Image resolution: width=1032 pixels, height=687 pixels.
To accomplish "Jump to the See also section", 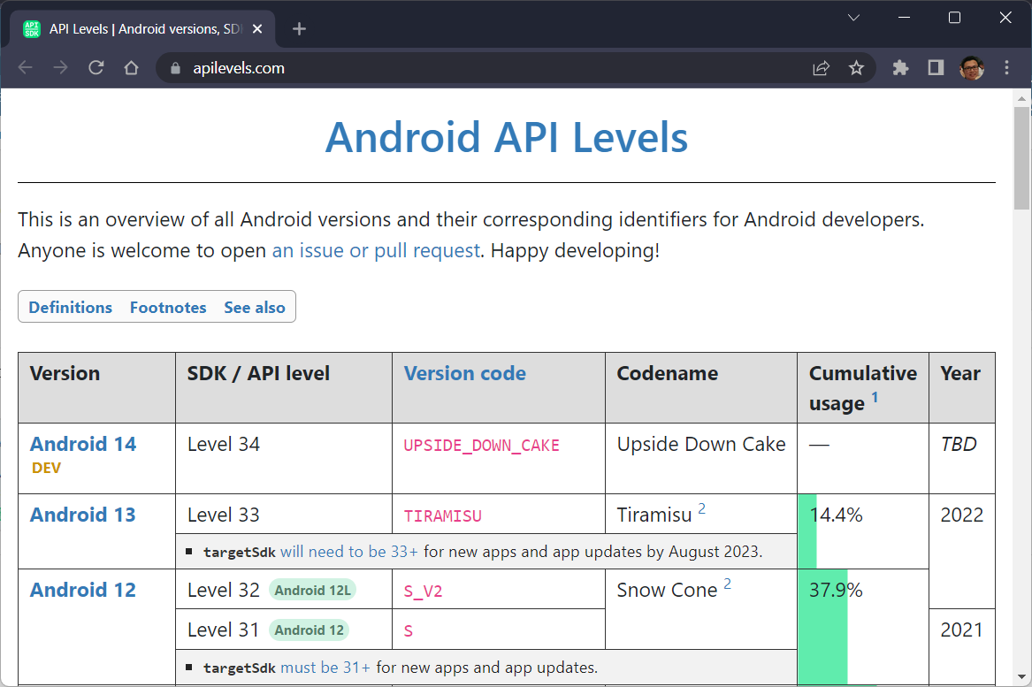I will pos(255,308).
